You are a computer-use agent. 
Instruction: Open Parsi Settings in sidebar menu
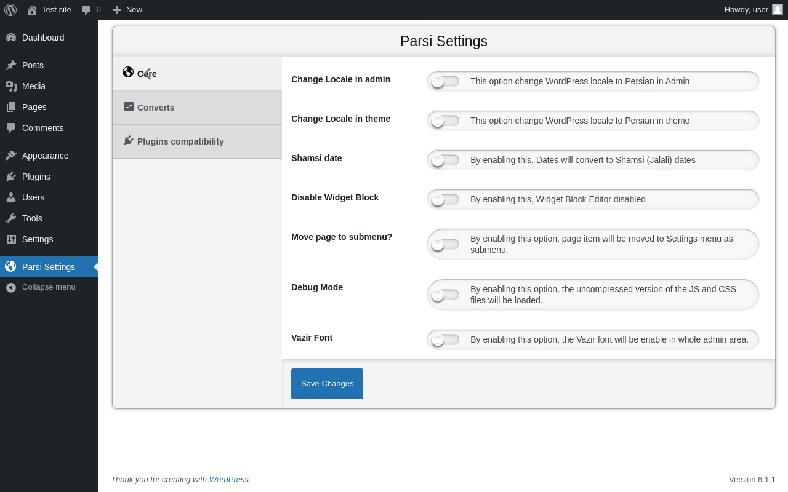49,267
